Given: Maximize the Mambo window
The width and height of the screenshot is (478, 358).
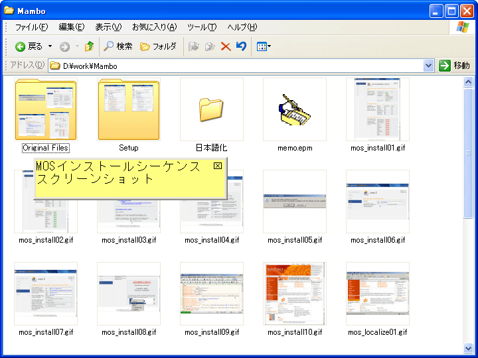Looking at the screenshot, I should 451,11.
